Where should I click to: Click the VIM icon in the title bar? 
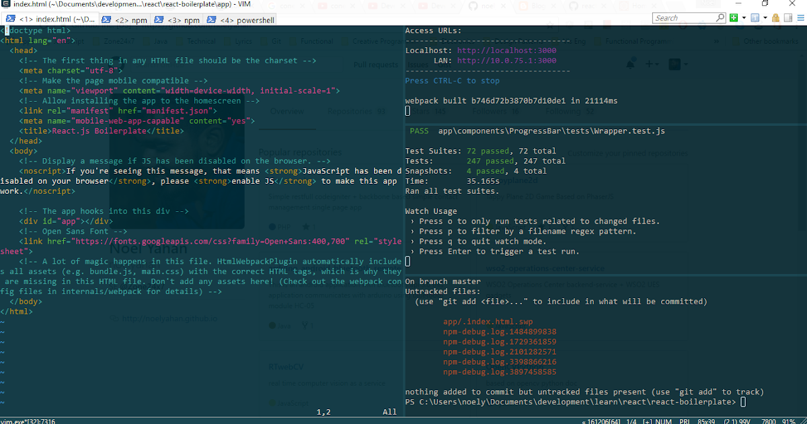point(6,4)
